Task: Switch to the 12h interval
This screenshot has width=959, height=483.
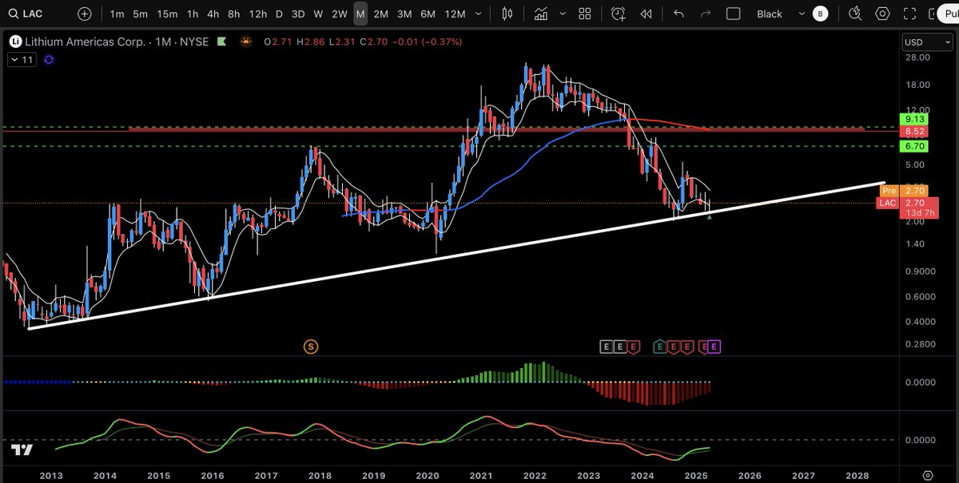Action: (257, 14)
